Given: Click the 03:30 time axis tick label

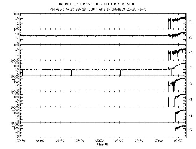Looking at the screenshot, I should 21,141.
